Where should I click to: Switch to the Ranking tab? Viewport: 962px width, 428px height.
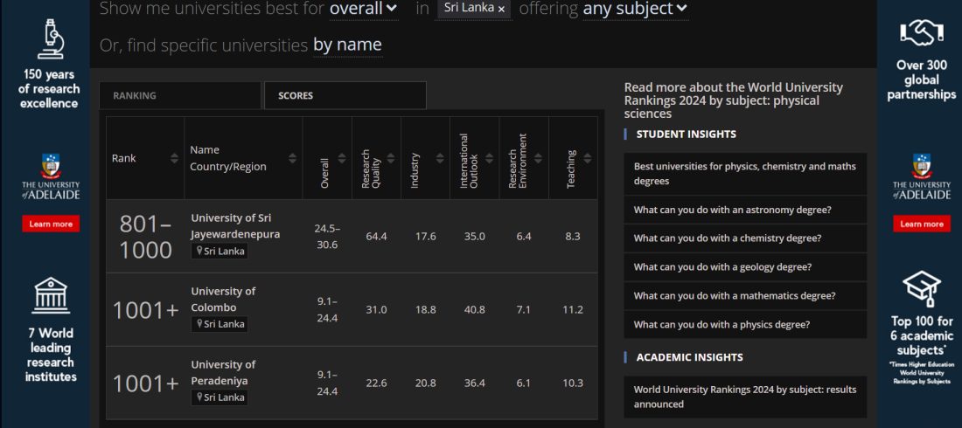[180, 95]
